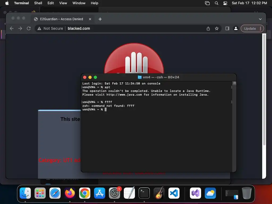Click the 'Last login' line in Terminal

121,83
